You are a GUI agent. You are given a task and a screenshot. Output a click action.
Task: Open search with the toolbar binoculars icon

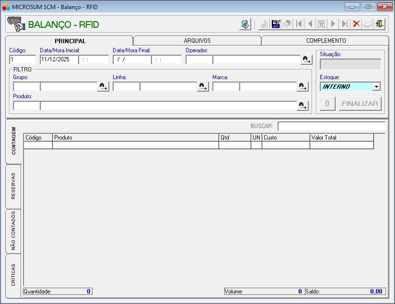322,24
